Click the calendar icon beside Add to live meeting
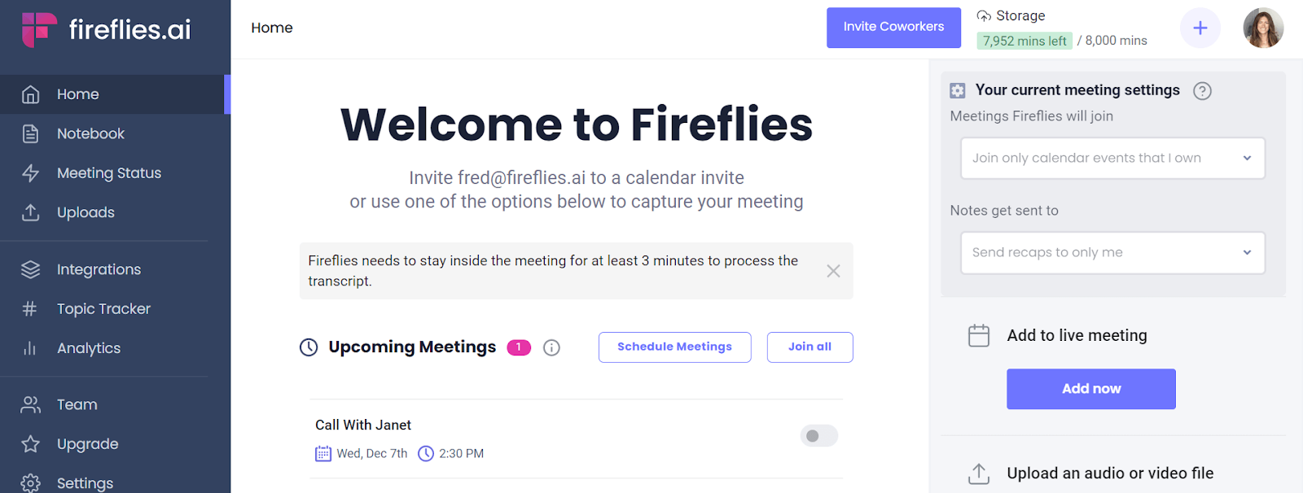The height and width of the screenshot is (493, 1303). (979, 335)
